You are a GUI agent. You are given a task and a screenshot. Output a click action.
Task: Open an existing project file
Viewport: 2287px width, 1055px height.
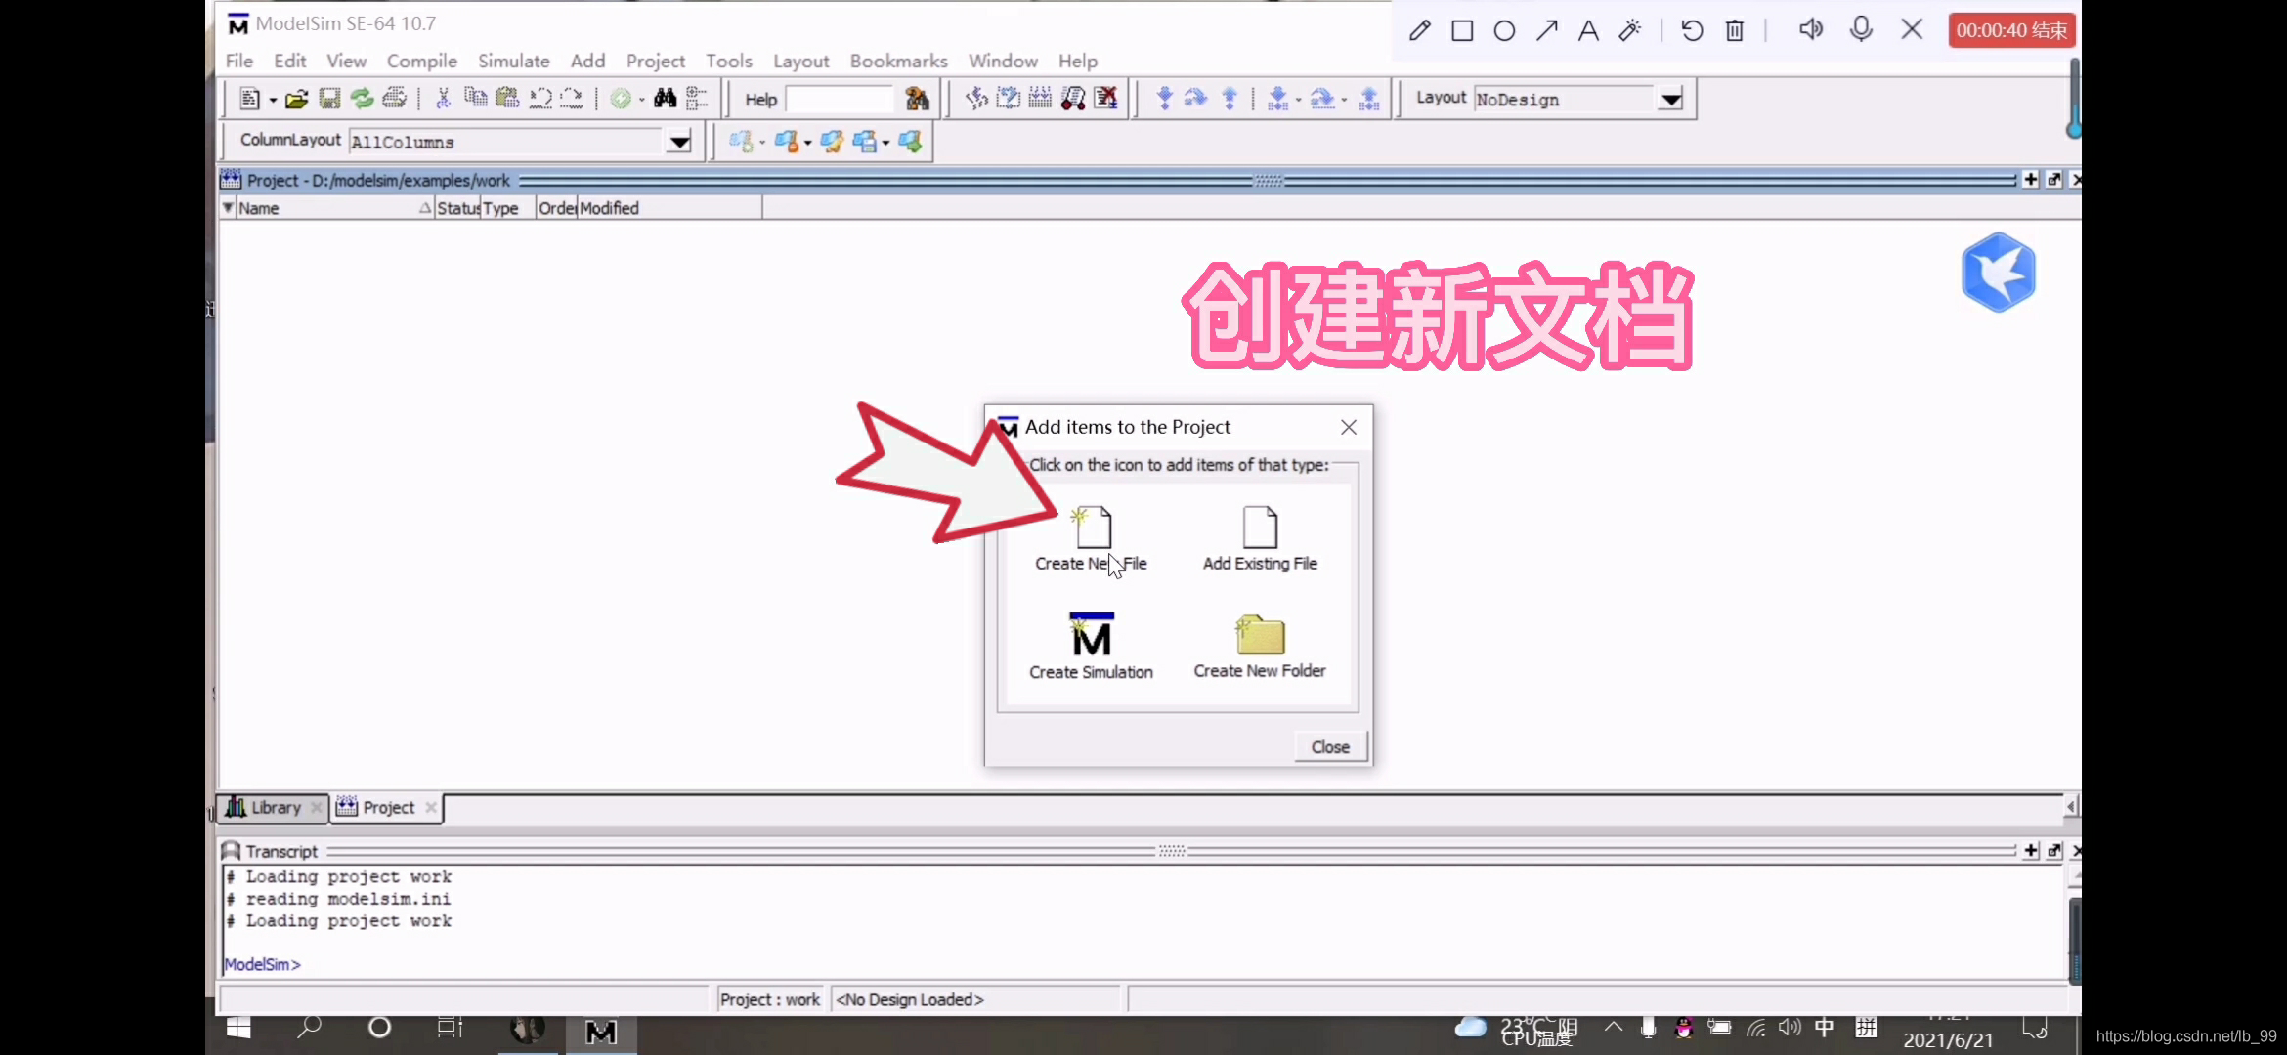297,98
